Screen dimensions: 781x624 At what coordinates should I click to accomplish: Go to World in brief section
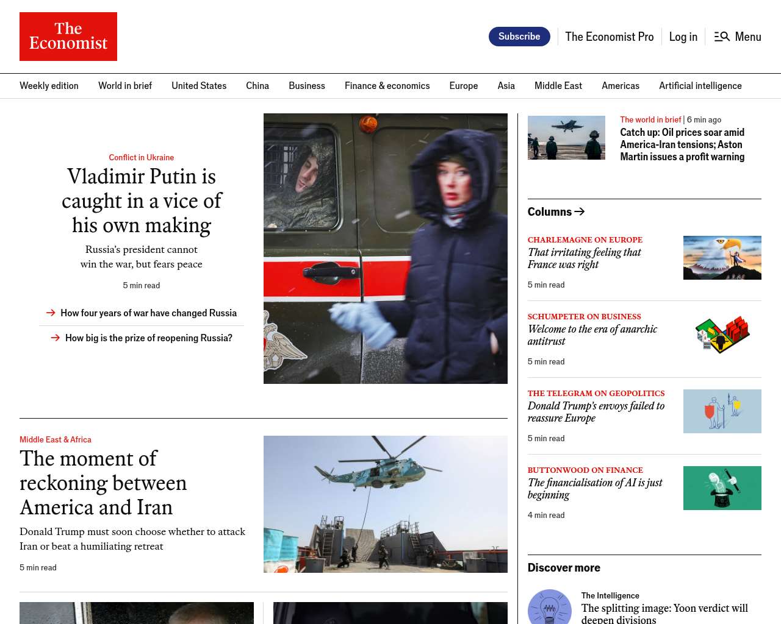tap(125, 86)
